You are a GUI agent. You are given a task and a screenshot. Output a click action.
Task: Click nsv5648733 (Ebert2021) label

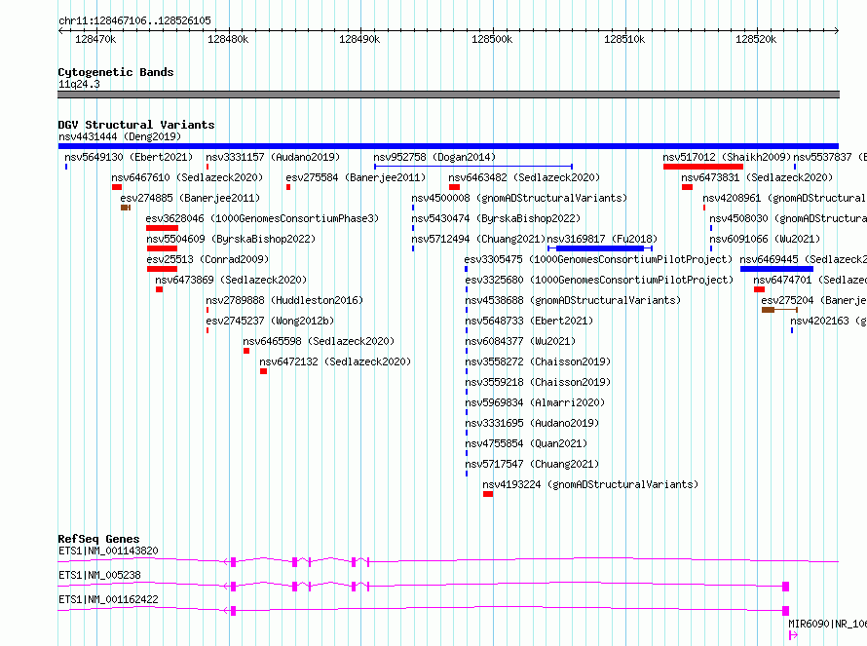pos(529,321)
